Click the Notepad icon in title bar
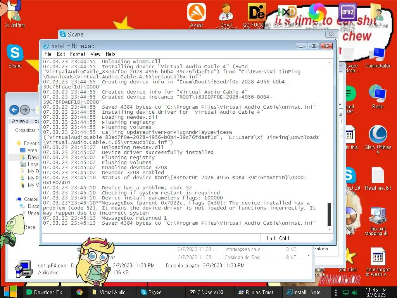Viewport: 397px width, 298px height. [46, 46]
